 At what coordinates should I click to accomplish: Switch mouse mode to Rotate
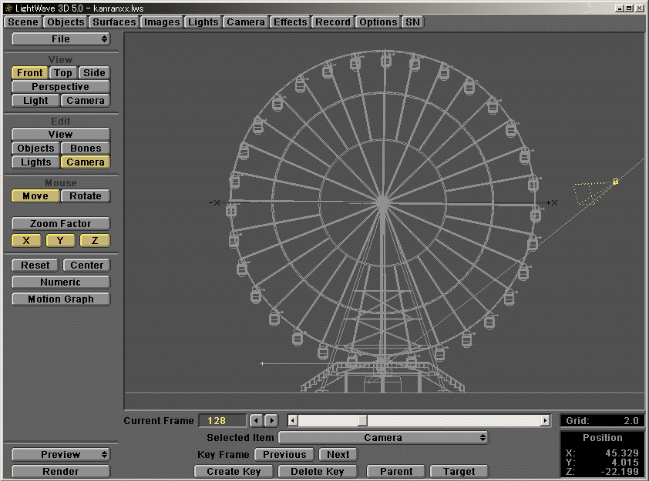click(85, 195)
